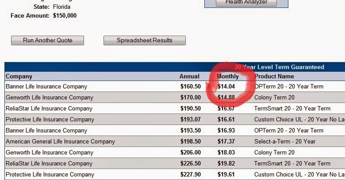Select the Product Name column header
Viewport: 345px width, 180px height.
[x=274, y=76]
